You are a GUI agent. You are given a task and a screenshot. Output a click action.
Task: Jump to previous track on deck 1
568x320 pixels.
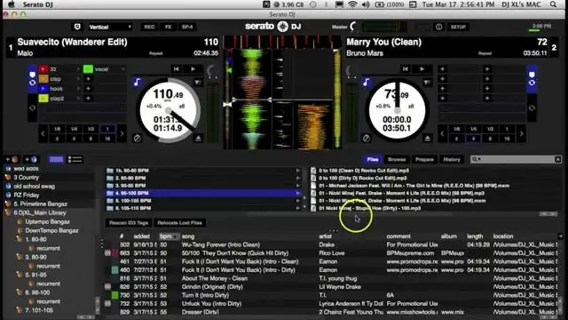tap(177, 69)
